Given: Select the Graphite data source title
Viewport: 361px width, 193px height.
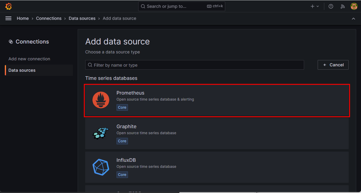Looking at the screenshot, I should tap(126, 126).
